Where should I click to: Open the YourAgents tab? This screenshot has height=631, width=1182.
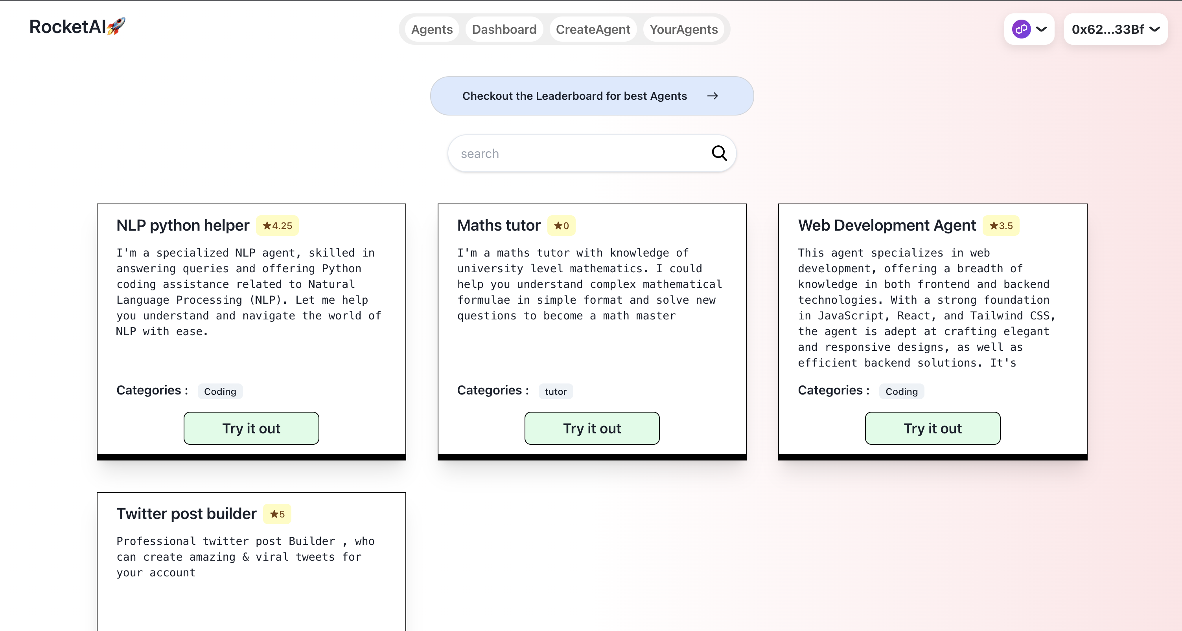click(683, 29)
